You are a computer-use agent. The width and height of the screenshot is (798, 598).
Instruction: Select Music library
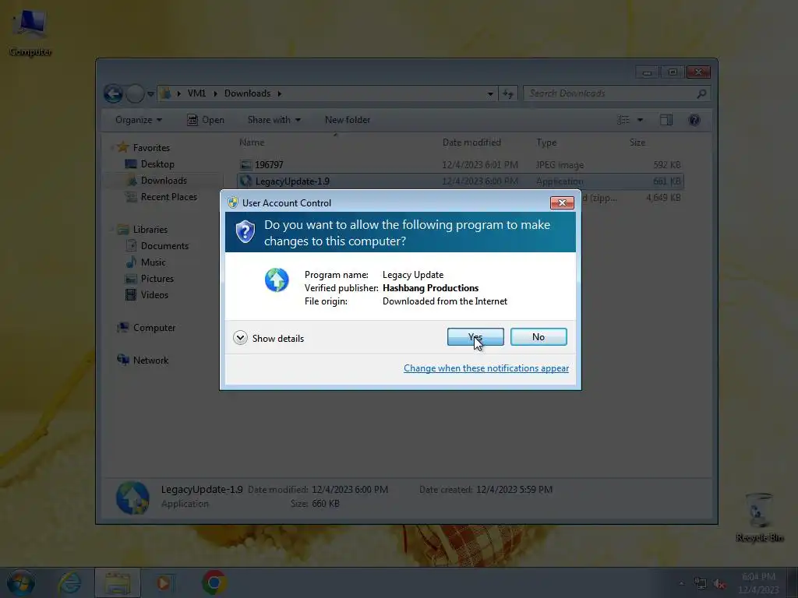(154, 262)
